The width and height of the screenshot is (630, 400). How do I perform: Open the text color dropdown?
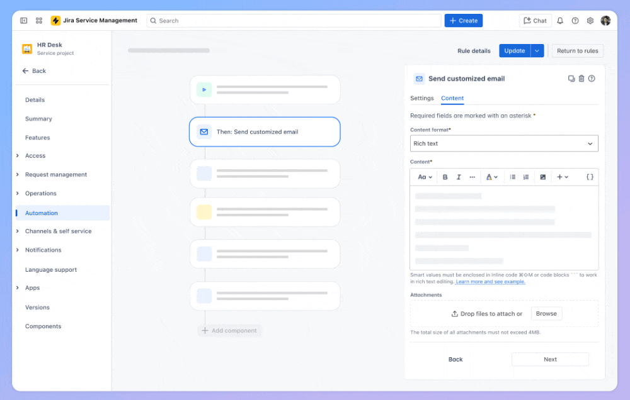(x=492, y=177)
